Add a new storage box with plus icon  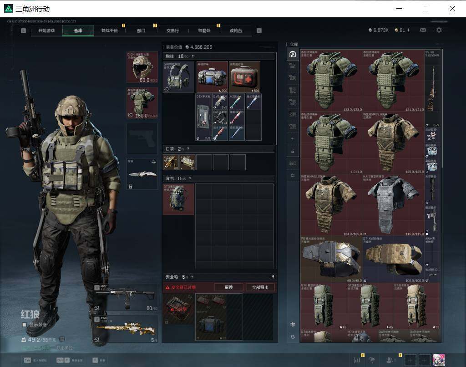[x=293, y=139]
